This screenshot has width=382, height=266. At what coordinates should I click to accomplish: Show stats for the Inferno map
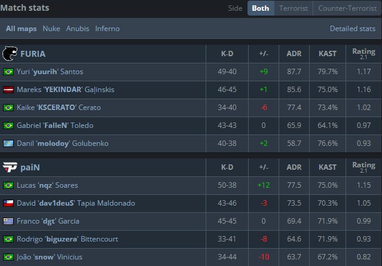tap(108, 29)
